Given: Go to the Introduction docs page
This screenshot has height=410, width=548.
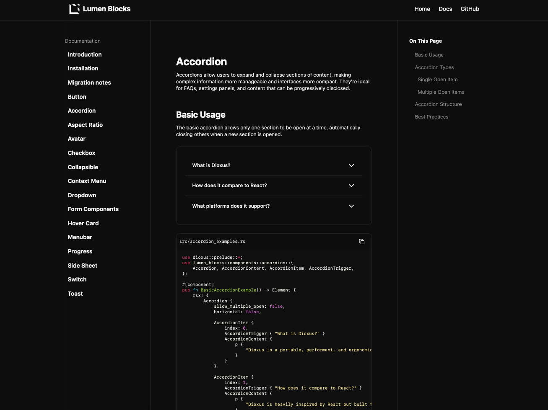Looking at the screenshot, I should (x=85, y=54).
